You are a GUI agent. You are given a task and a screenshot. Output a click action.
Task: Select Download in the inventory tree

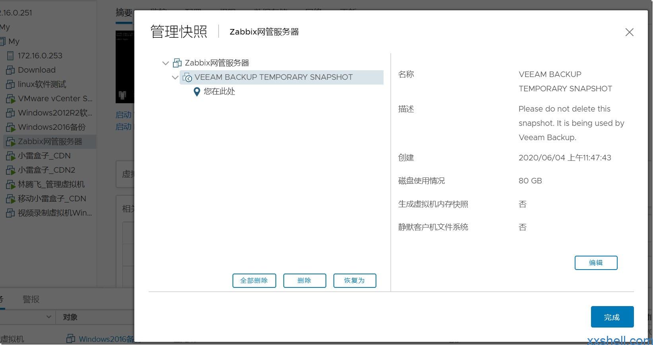37,70
